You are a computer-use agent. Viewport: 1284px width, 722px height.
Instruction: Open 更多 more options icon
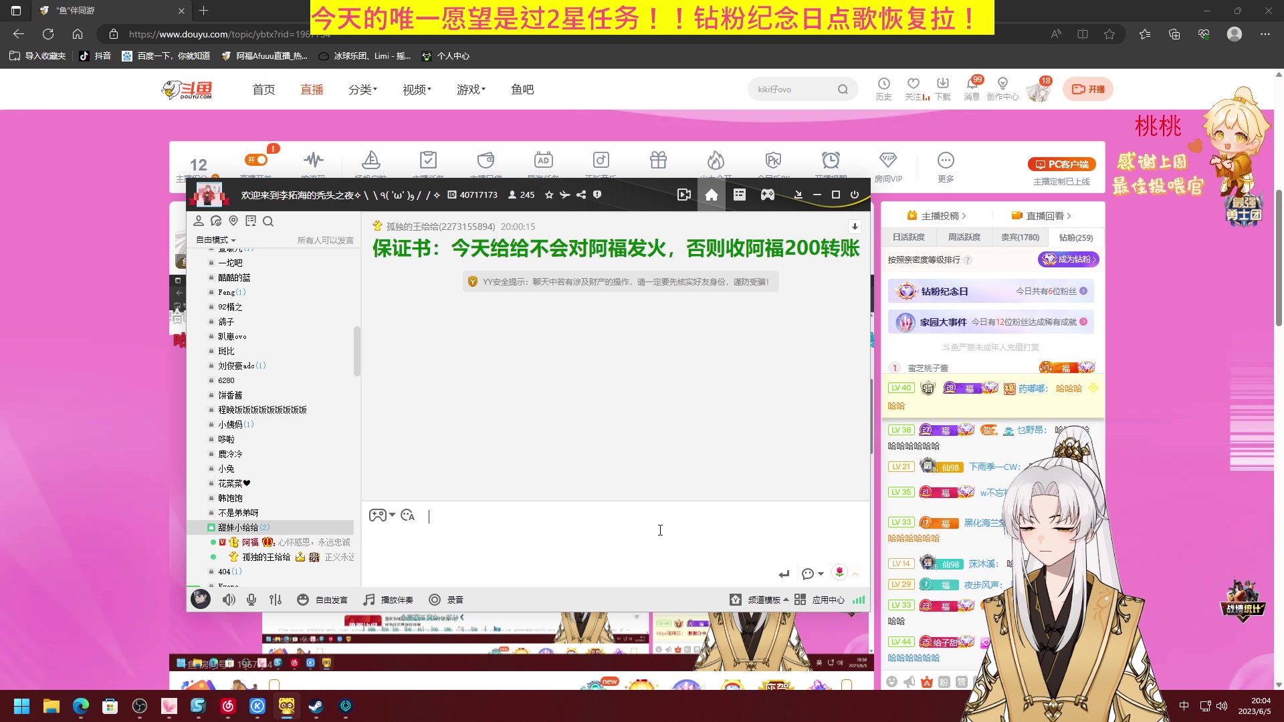pyautogui.click(x=946, y=167)
